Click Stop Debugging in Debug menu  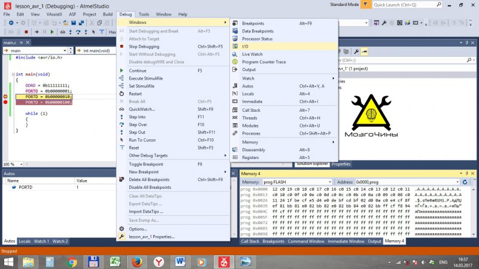pyautogui.click(x=173, y=47)
